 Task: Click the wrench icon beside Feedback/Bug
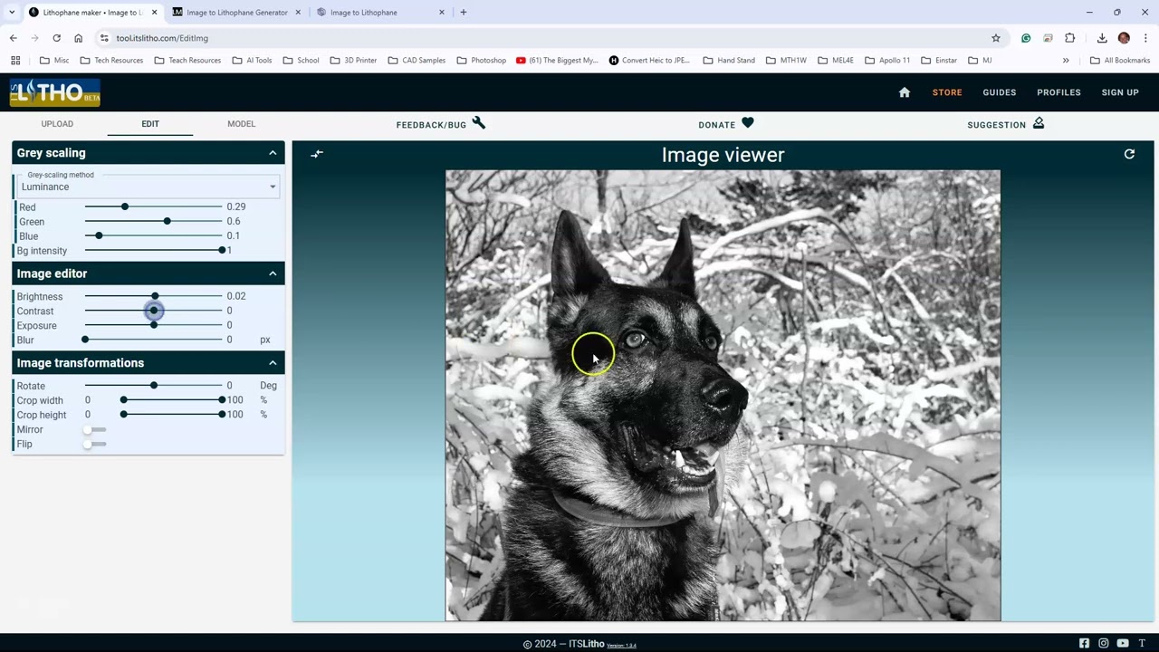point(479,123)
